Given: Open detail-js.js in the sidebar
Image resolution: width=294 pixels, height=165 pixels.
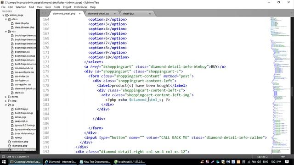Looking at the screenshot, I should click(20, 117).
